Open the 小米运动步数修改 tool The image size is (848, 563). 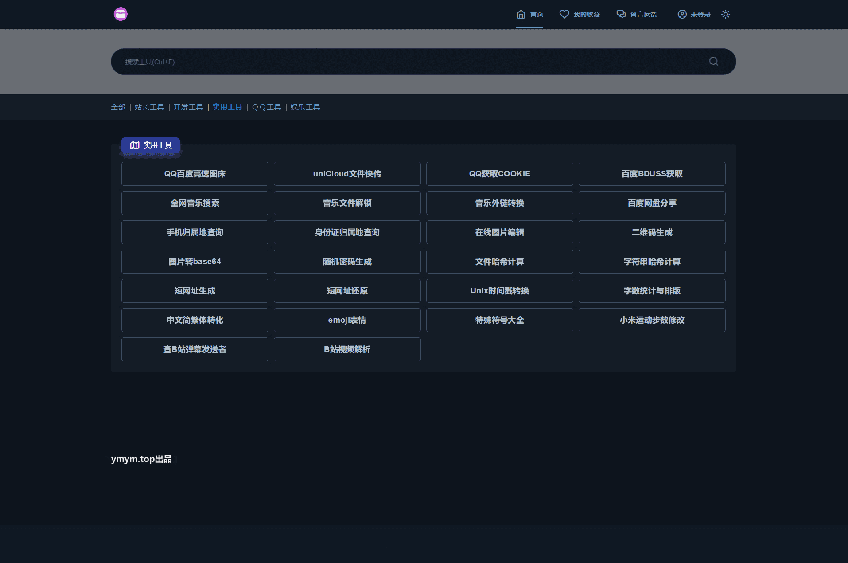click(x=652, y=320)
